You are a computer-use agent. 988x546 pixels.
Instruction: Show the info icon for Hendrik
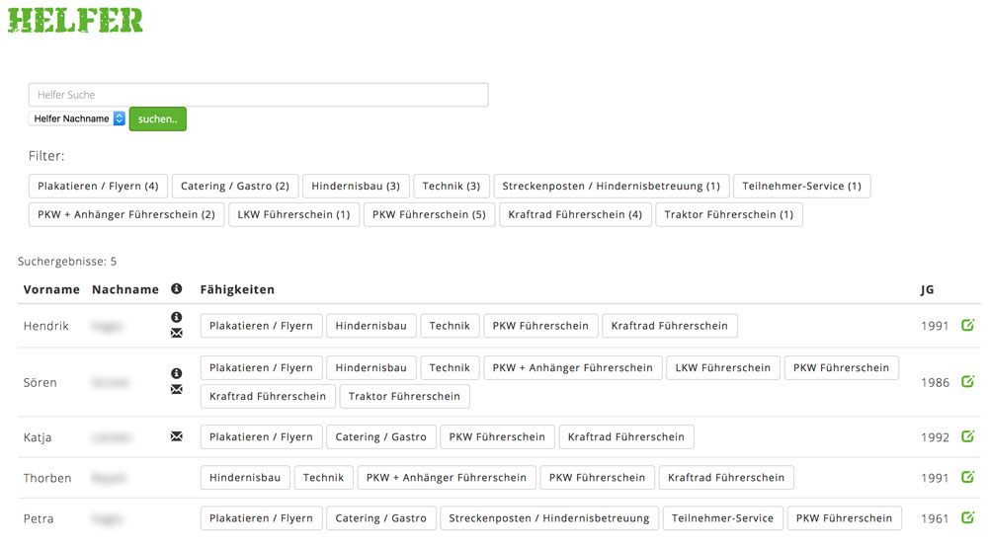coord(177,317)
